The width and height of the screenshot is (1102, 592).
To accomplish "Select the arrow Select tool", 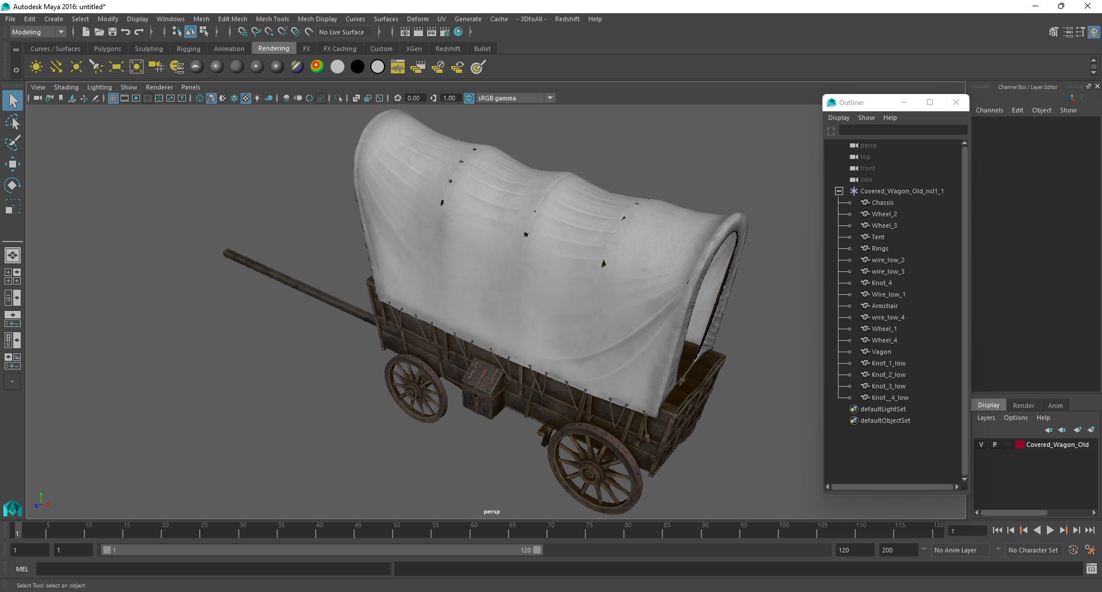I will pos(13,101).
